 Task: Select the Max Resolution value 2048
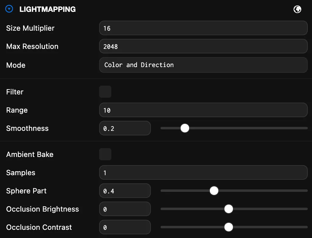click(203, 46)
